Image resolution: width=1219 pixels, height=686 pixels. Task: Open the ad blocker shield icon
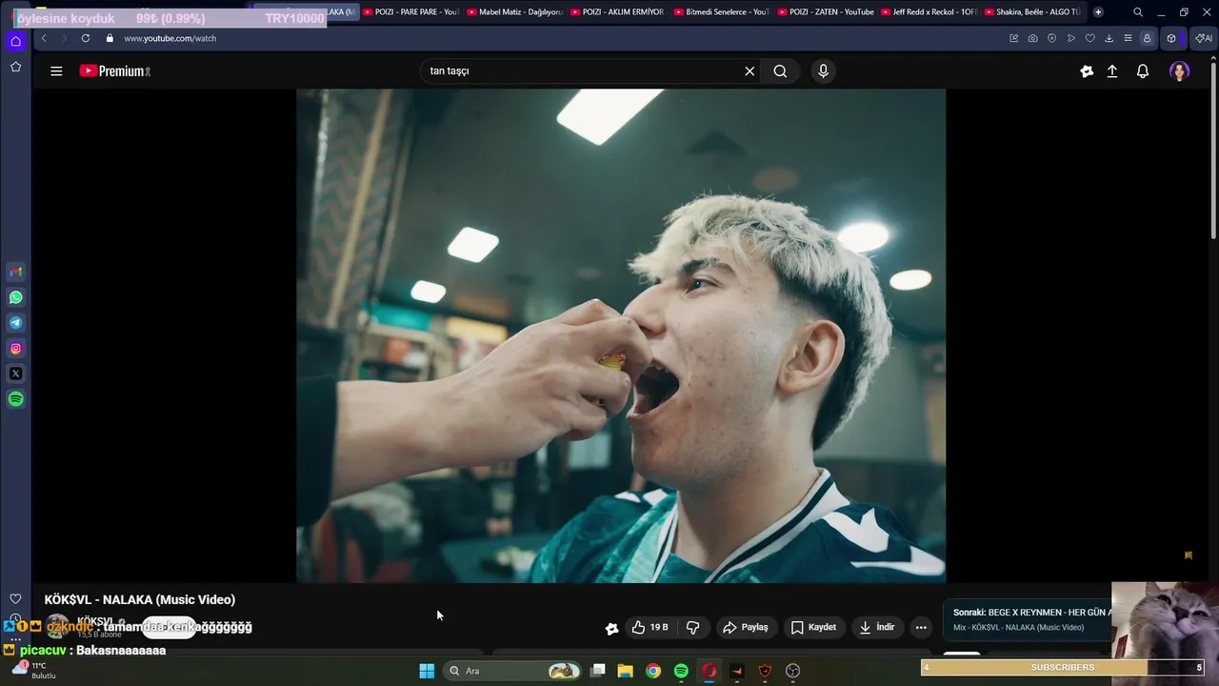coord(1052,38)
